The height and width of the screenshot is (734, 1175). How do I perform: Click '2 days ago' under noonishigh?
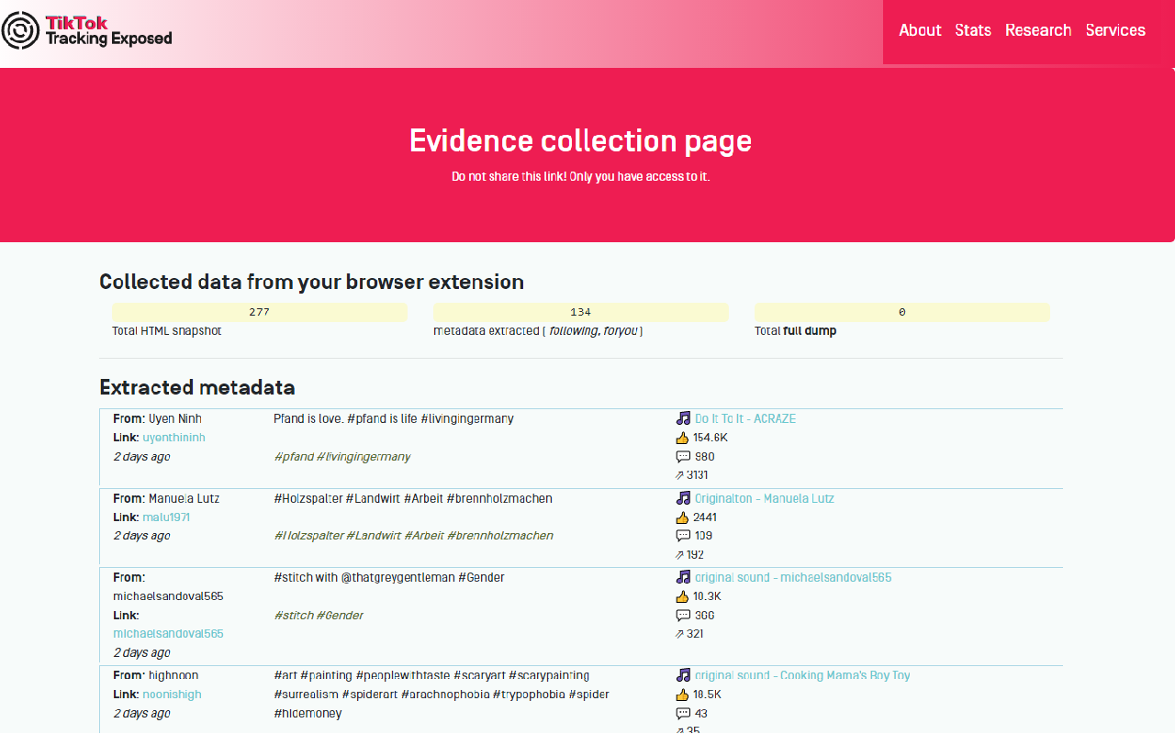141,713
